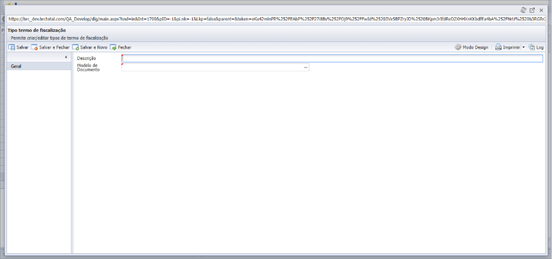Click the Salvar e Fechar icon
This screenshot has width=552, height=259.
click(x=34, y=47)
